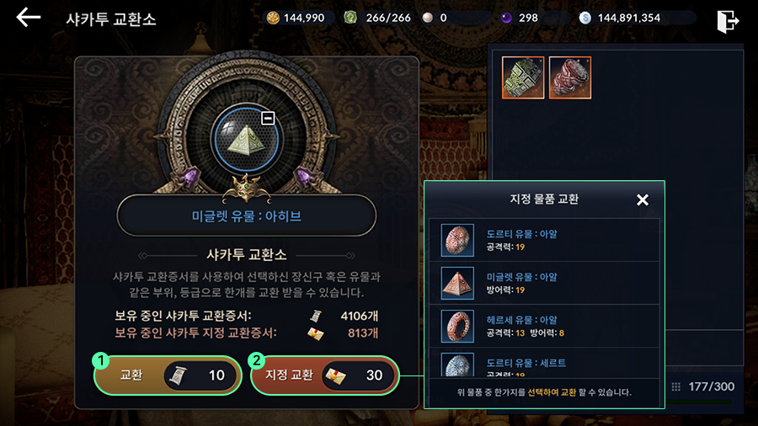Select the green patterned relic in inventory
This screenshot has width=758, height=426.
tap(523, 77)
